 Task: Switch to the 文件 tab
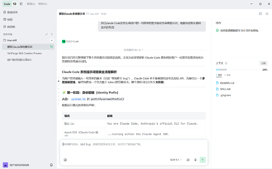(x=219, y=75)
